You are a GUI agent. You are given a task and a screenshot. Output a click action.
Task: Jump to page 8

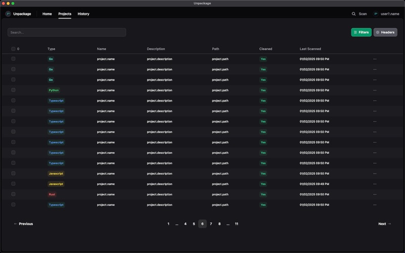click(219, 224)
